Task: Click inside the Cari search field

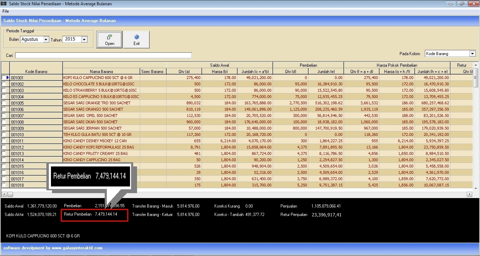Action: pyautogui.click(x=103, y=55)
